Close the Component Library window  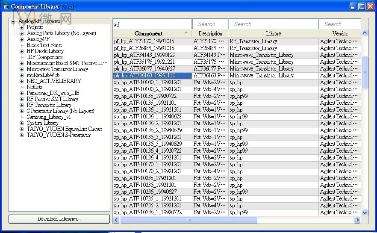pos(370,6)
